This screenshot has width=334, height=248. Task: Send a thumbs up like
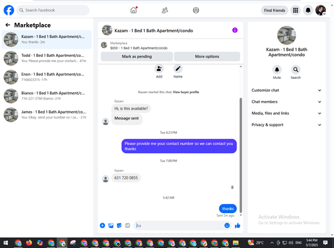pyautogui.click(x=238, y=225)
